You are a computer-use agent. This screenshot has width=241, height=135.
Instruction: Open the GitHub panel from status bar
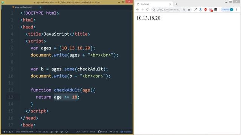103,132
